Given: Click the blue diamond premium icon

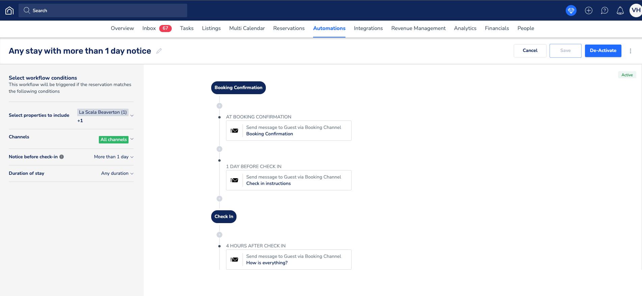Looking at the screenshot, I should click(x=571, y=10).
